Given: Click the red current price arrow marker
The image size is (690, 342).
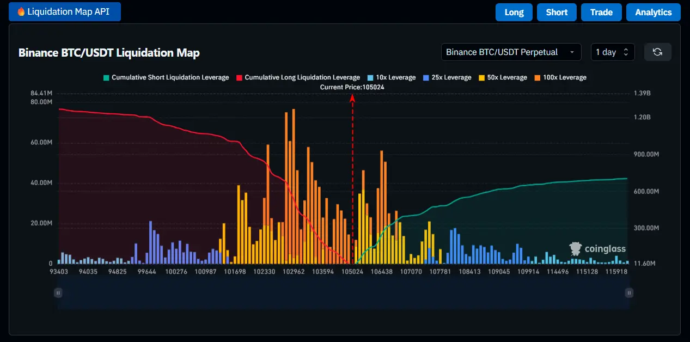Looking at the screenshot, I should pos(352,98).
